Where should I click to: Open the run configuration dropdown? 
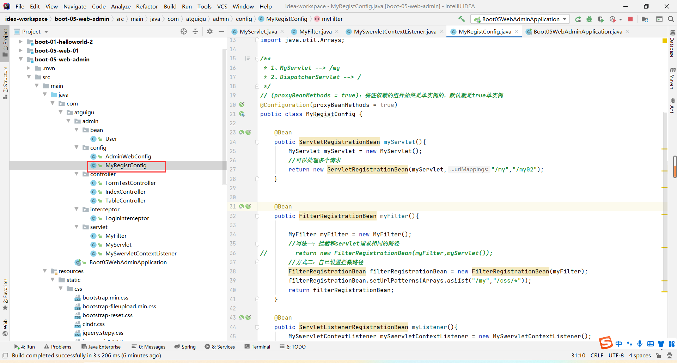(520, 19)
